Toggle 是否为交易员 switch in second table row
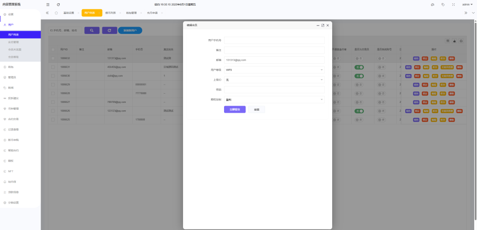 click(x=359, y=67)
